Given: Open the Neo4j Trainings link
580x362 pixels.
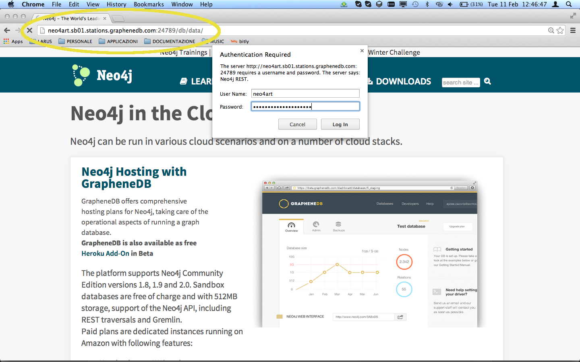Looking at the screenshot, I should [183, 52].
